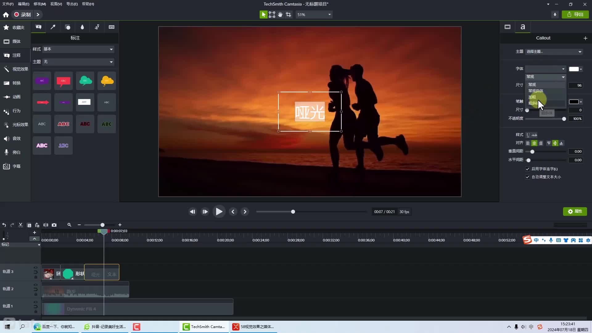Image resolution: width=592 pixels, height=333 pixels.
Task: Jump to the next clip with right chevron
Action: [245, 212]
